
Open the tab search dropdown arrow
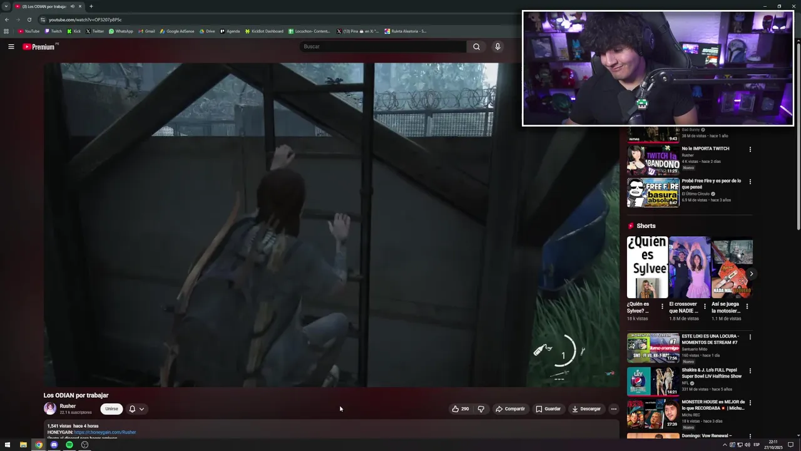[6, 6]
